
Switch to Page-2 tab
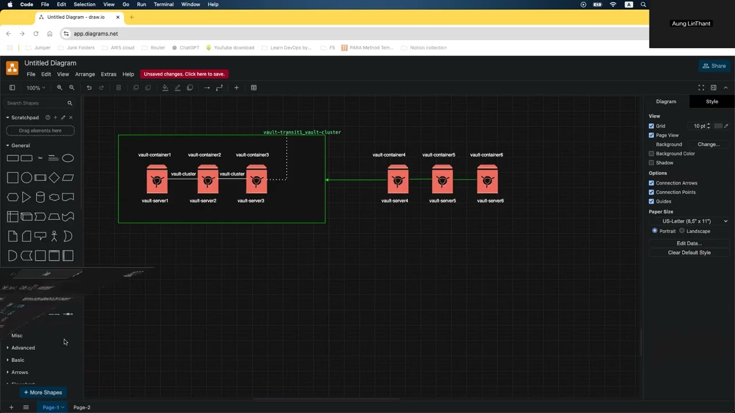[82, 407]
